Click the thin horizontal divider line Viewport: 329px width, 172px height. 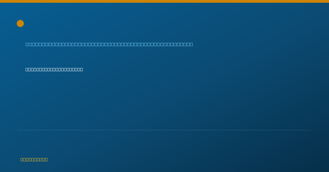(x=164, y=130)
